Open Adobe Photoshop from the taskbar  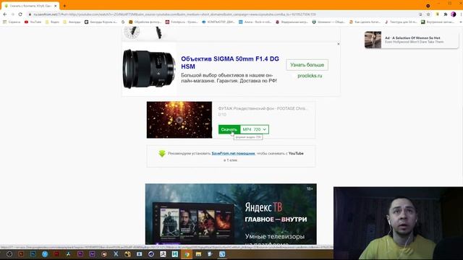click(33, 253)
